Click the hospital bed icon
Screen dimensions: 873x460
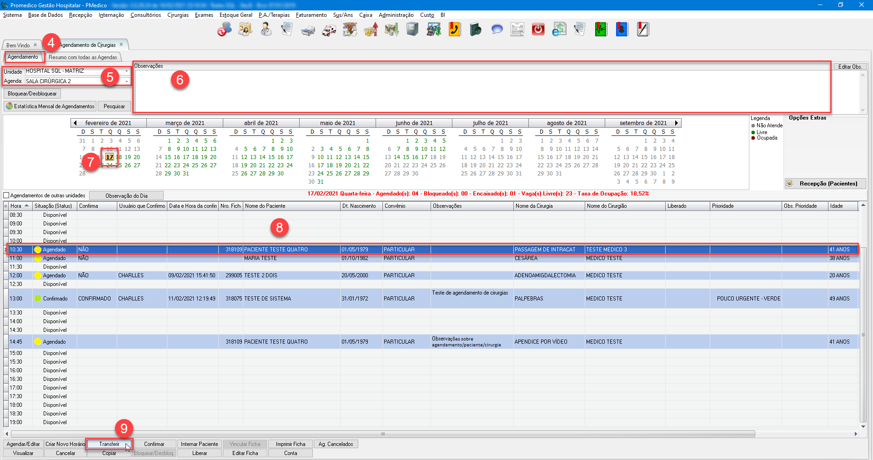click(308, 30)
